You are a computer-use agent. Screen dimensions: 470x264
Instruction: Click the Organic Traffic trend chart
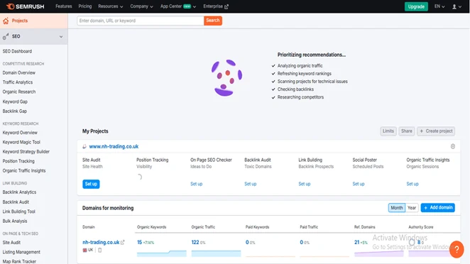216,253
